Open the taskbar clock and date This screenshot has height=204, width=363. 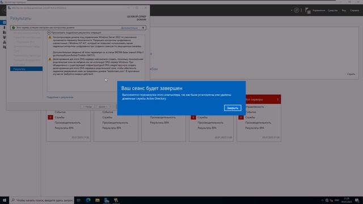pyautogui.click(x=347, y=200)
